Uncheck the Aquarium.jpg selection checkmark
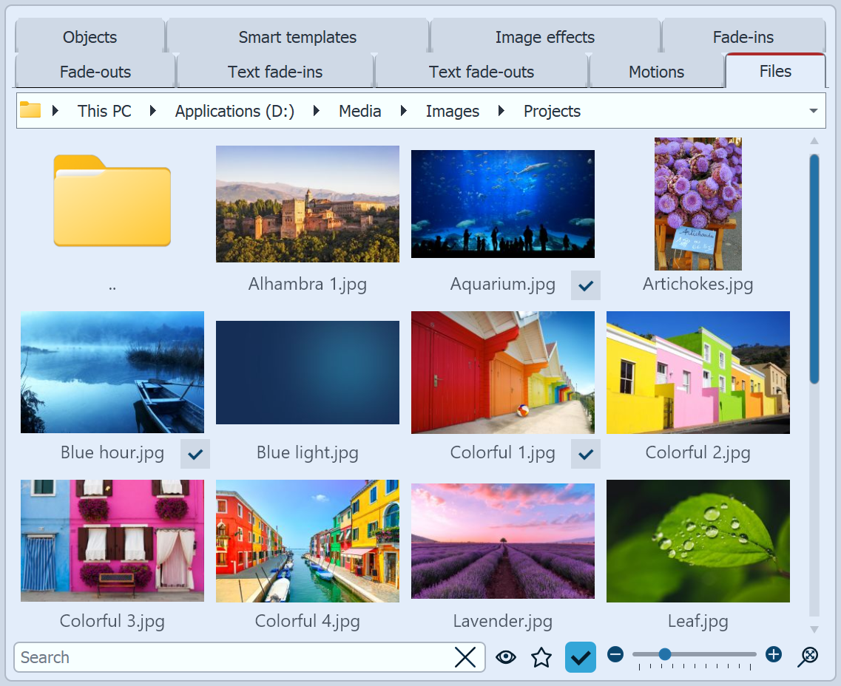841x686 pixels. (585, 285)
